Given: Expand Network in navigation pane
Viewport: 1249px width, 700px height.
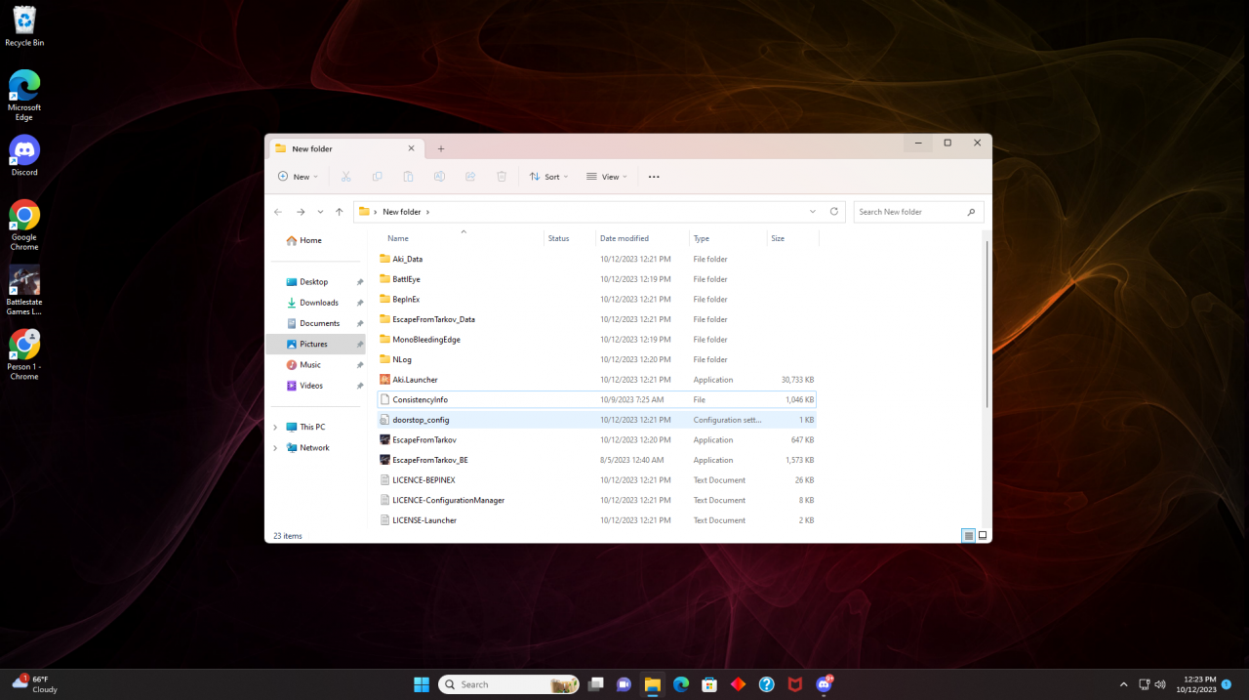Looking at the screenshot, I should (x=275, y=448).
